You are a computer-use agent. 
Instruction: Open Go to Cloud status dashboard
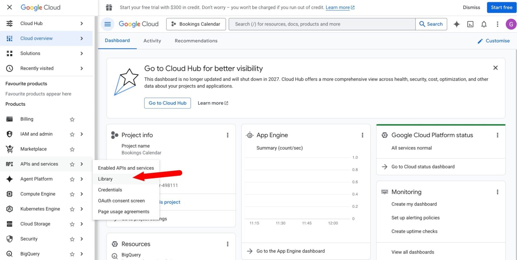(x=423, y=167)
